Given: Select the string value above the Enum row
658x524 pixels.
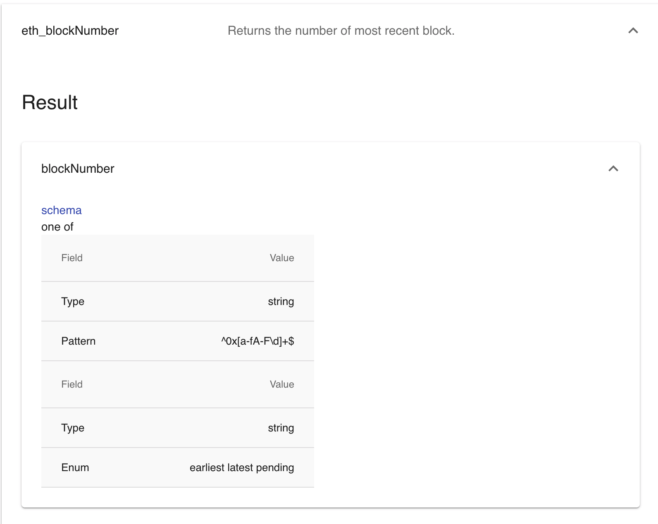Looking at the screenshot, I should point(281,428).
